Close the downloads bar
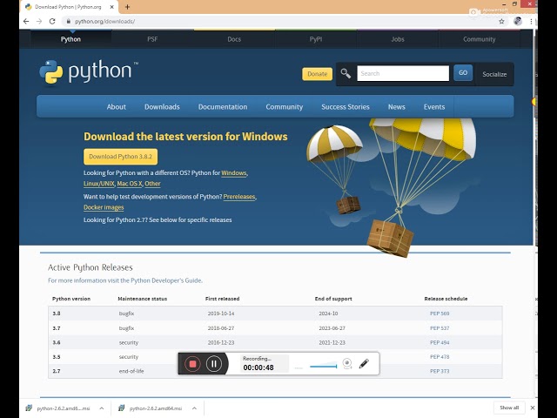The image size is (557, 418). 533,408
